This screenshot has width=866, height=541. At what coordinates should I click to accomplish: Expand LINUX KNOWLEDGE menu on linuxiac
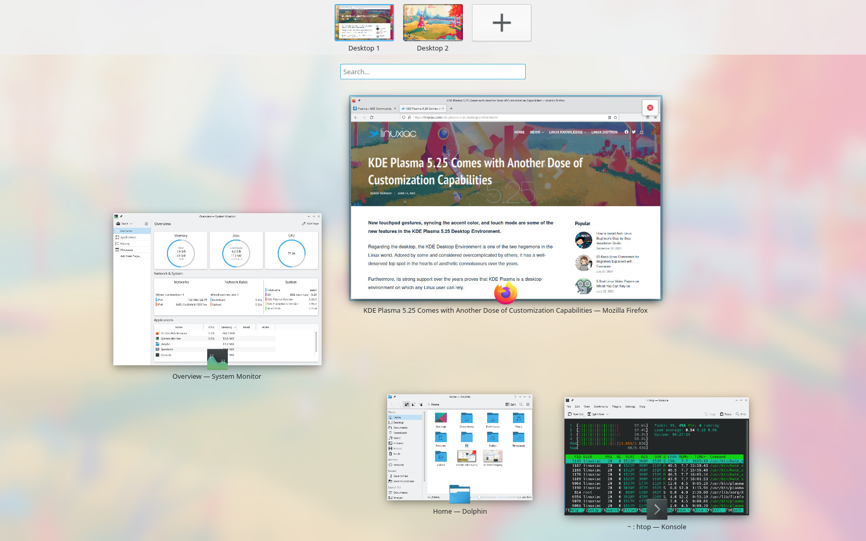point(568,132)
